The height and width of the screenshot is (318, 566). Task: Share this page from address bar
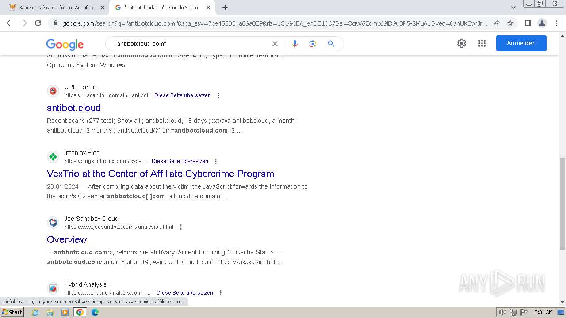click(x=496, y=23)
